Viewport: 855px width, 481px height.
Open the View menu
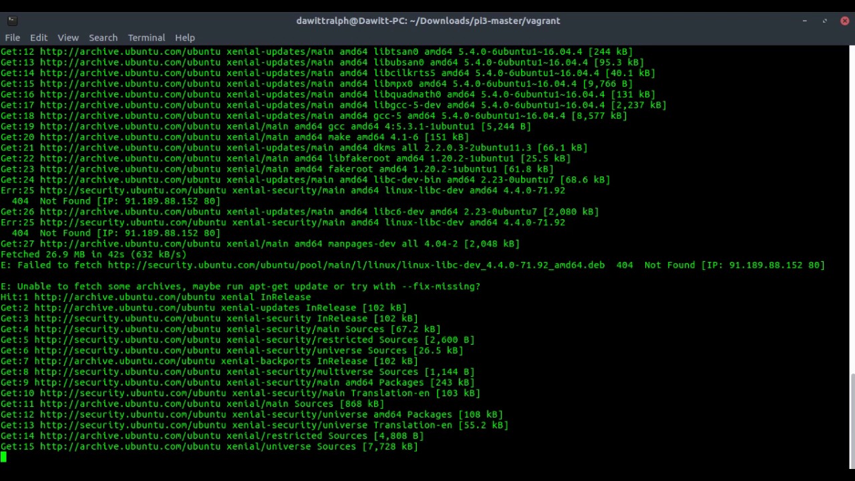68,37
